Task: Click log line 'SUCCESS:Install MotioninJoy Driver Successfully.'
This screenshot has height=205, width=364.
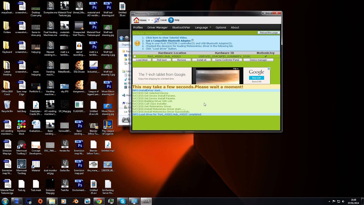Action: pos(161,112)
